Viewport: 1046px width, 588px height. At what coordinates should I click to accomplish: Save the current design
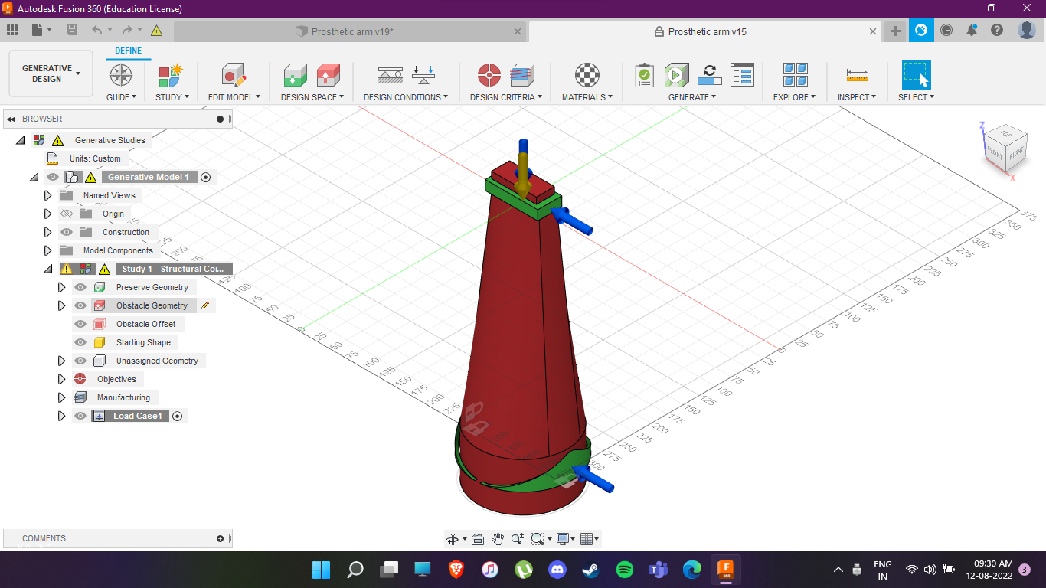(72, 29)
